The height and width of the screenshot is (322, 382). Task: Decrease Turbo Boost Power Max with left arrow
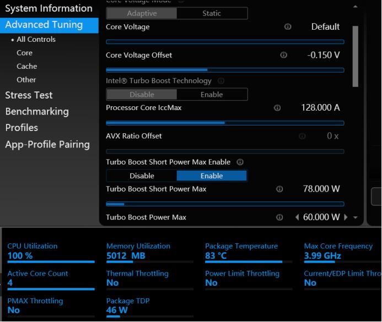pyautogui.click(x=297, y=217)
